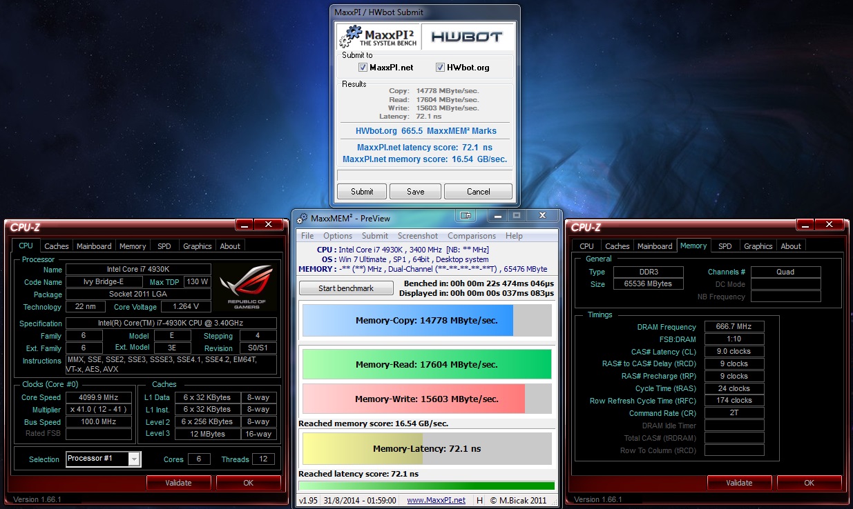The width and height of the screenshot is (853, 509).
Task: Click the empty text field above Submit button
Action: click(425, 175)
